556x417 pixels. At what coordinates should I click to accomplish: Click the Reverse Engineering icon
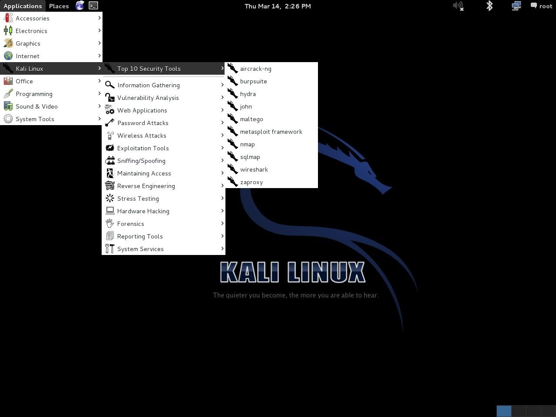pyautogui.click(x=110, y=186)
